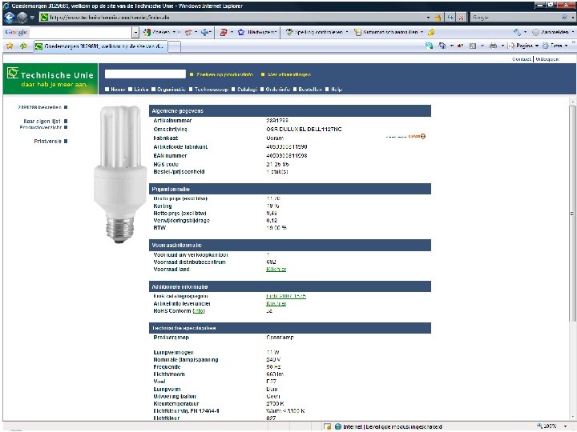
Task: Click the highlighter pen icon
Action: (x=431, y=32)
